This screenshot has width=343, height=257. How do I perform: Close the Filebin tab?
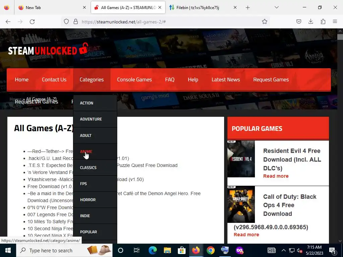point(235,7)
